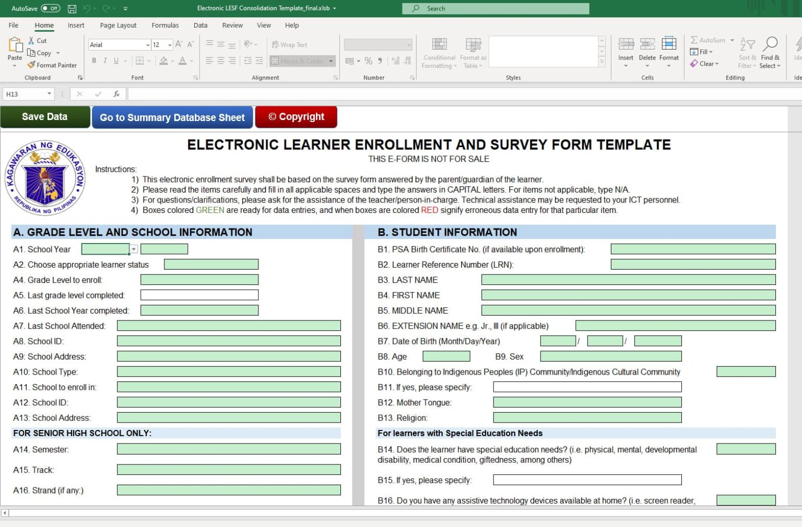Toggle underline formatting
Image resolution: width=802 pixels, height=527 pixels.
tap(115, 61)
